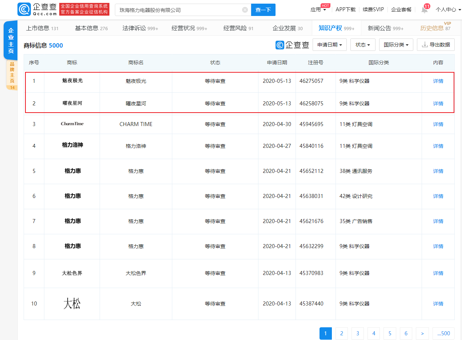Screen dimensions: 462x340
Task: Click 等待审查 status for 大松色界
Action: 215,273
